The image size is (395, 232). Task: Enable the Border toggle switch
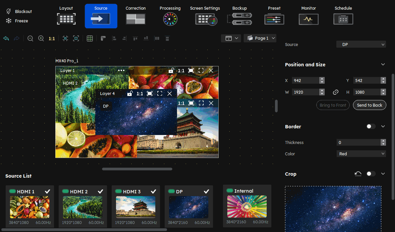click(371, 127)
